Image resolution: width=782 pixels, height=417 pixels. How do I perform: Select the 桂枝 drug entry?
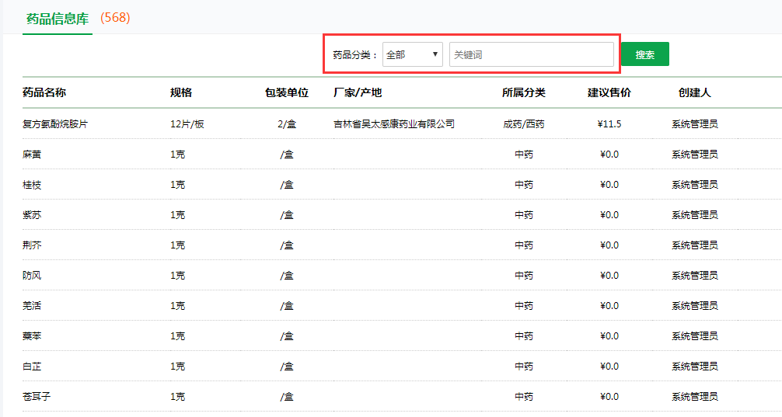[x=32, y=185]
